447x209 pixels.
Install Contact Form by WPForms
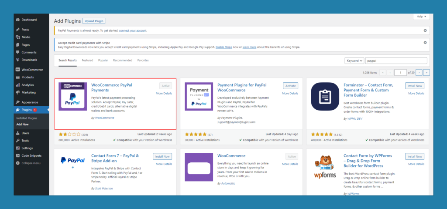(415, 156)
